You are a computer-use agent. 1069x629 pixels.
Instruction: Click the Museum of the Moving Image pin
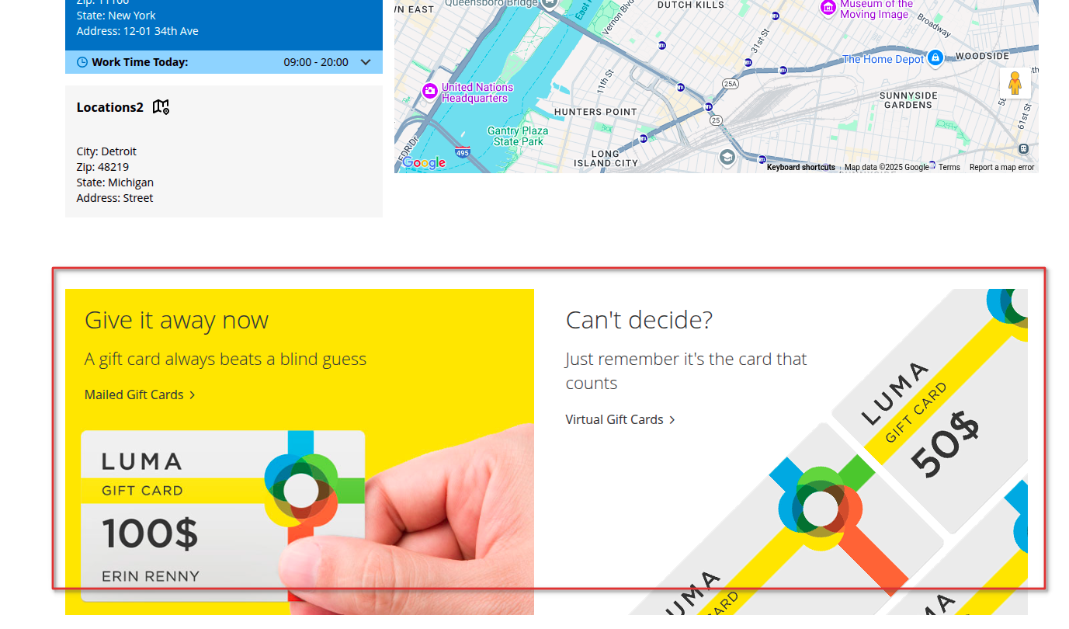[828, 8]
